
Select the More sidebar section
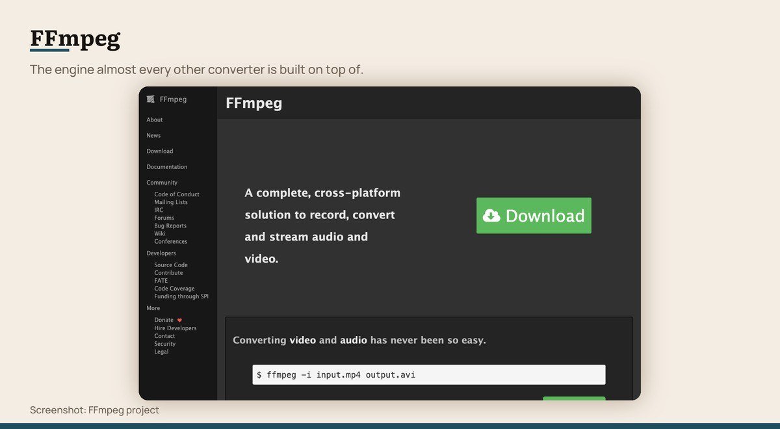pos(153,308)
